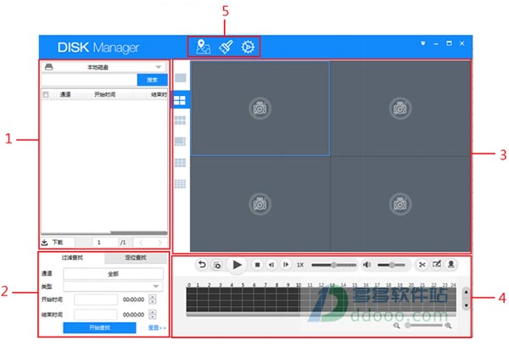Image resolution: width=509 pixels, height=347 pixels.
Task: Step to next frame
Action: tap(286, 265)
